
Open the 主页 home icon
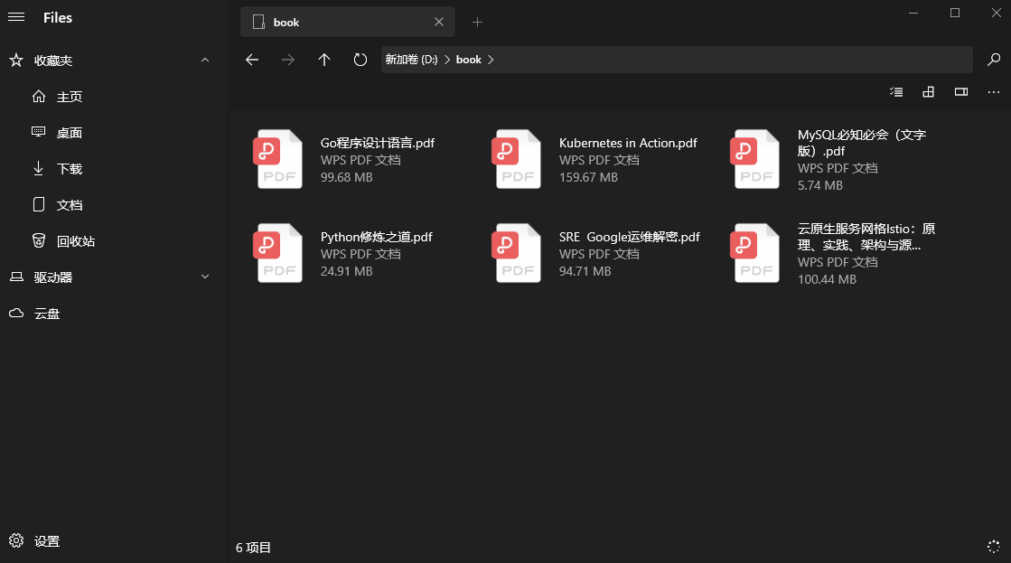click(39, 96)
